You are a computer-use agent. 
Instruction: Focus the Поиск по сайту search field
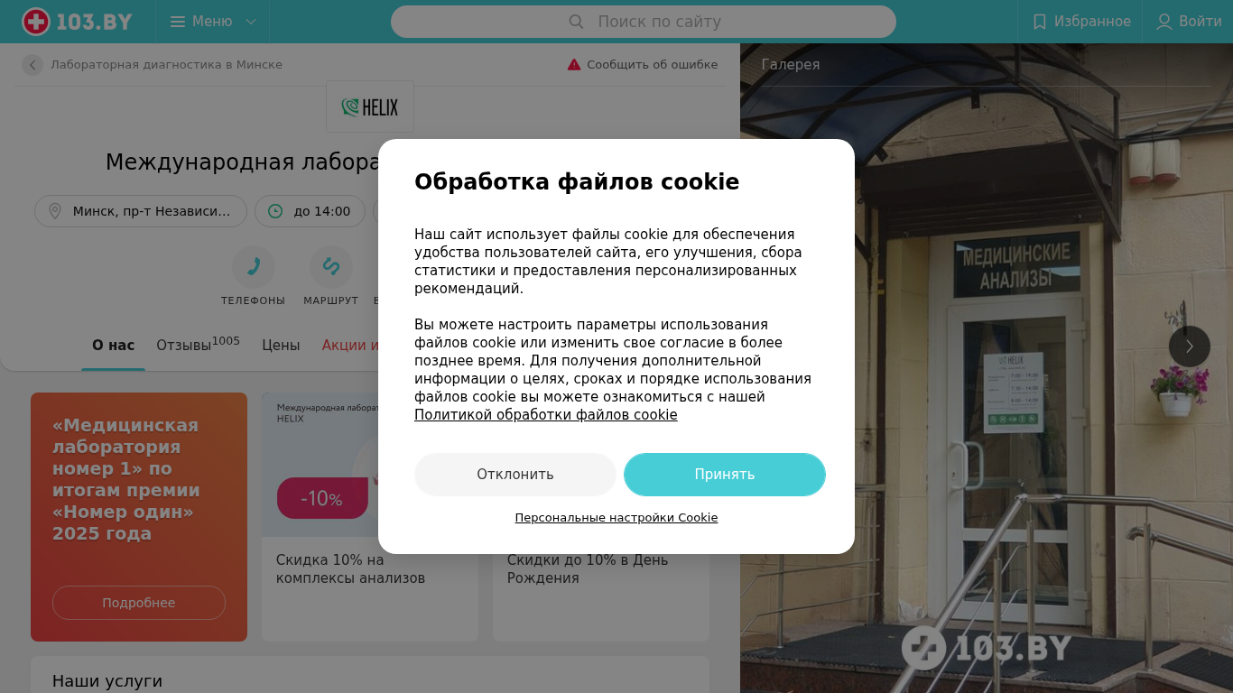pos(644,22)
